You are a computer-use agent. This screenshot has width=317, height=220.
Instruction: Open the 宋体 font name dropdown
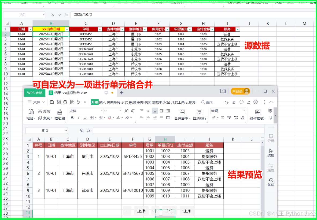point(101,111)
